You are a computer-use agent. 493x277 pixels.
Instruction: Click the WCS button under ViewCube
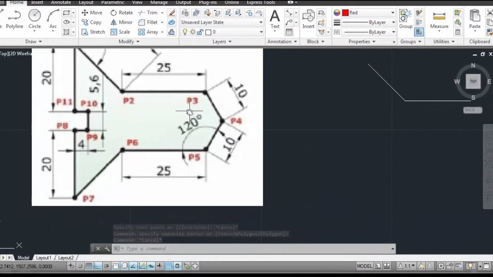(x=473, y=110)
